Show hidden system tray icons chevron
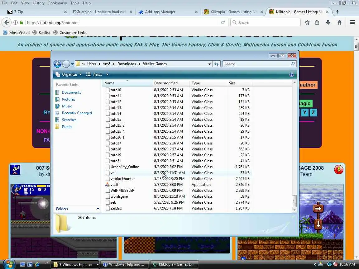The image size is (359, 269). pyautogui.click(x=314, y=264)
